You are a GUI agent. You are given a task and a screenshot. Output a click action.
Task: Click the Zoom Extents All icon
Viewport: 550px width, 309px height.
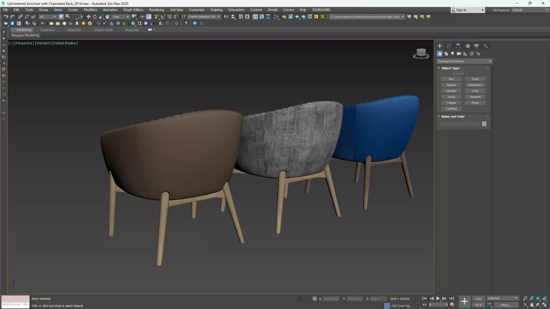544,298
